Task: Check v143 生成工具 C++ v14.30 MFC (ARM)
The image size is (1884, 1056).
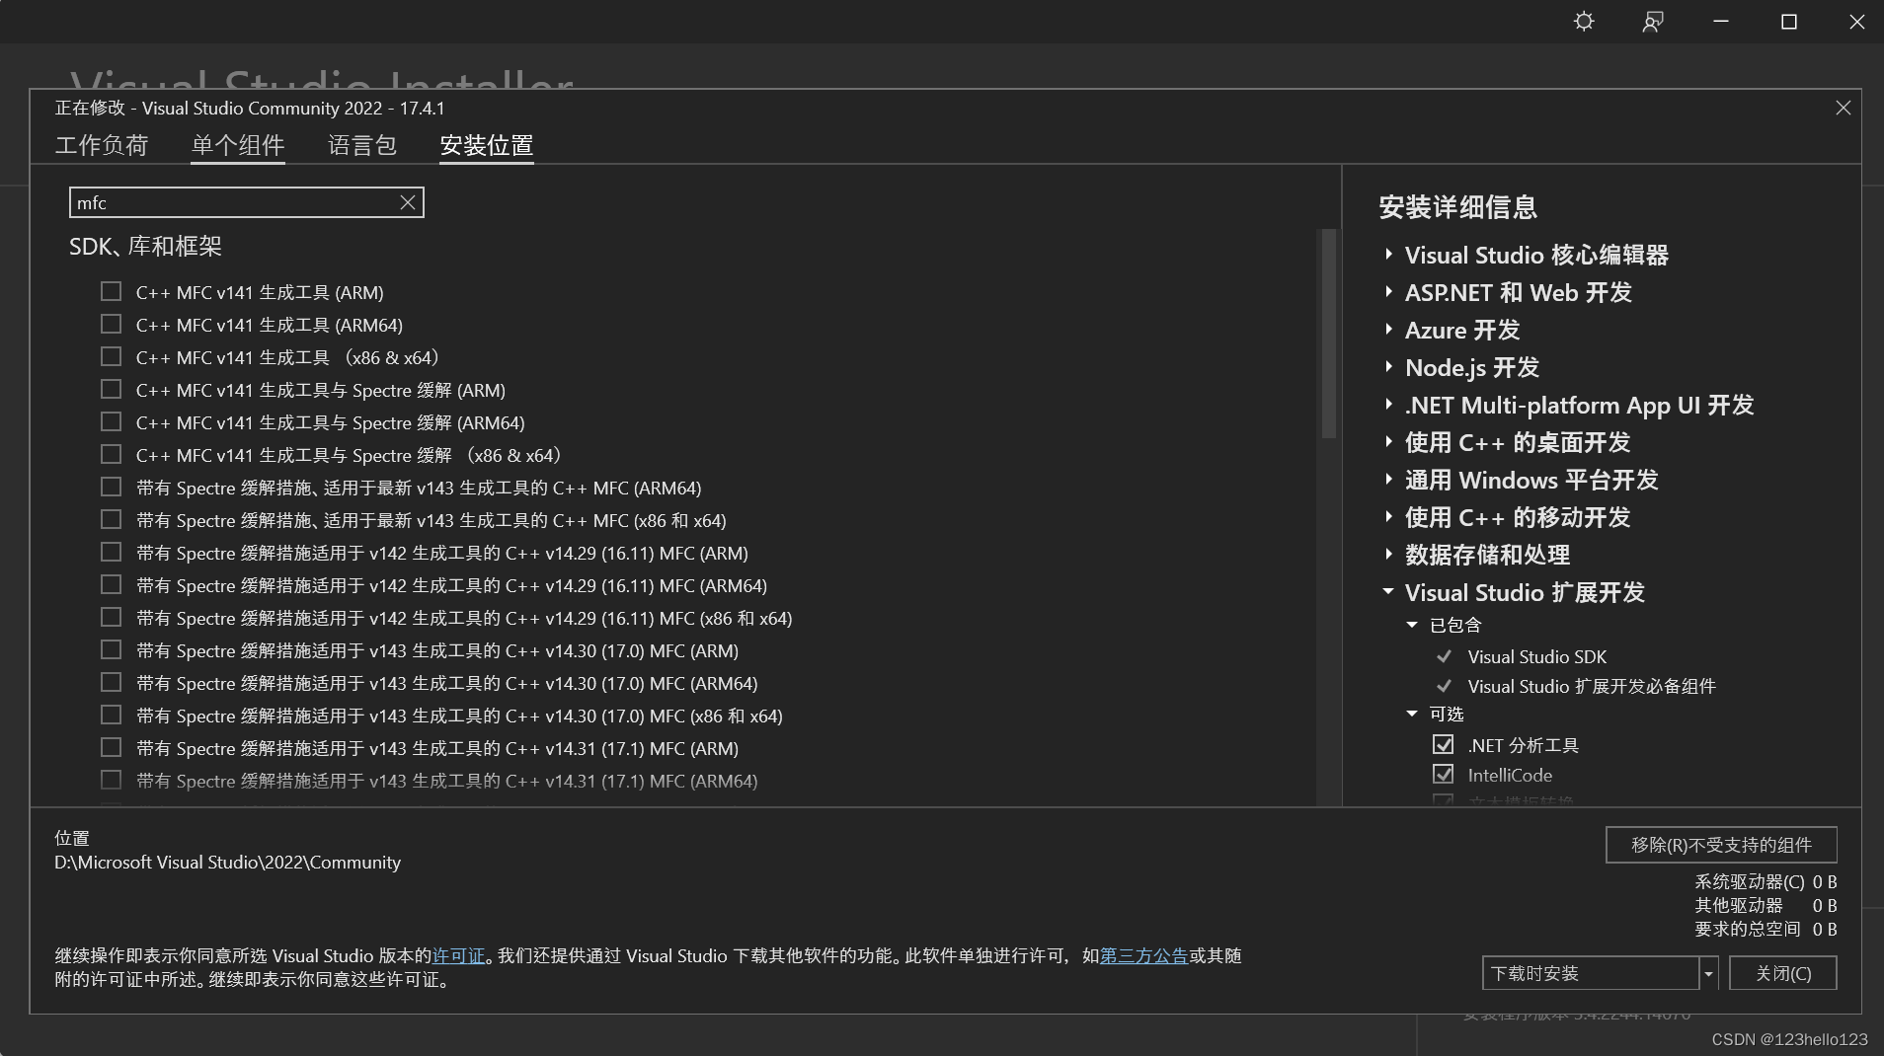Action: point(110,649)
